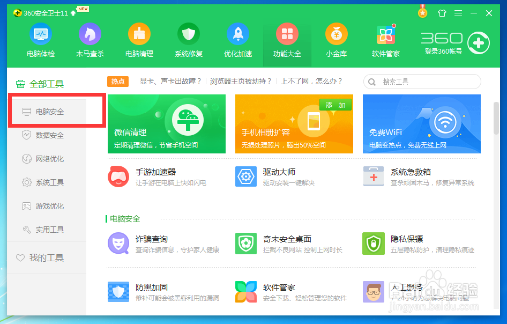Image resolution: width=507 pixels, height=324 pixels.
Task: Select 数据安全 category in the sidebar
Action: pos(47,135)
